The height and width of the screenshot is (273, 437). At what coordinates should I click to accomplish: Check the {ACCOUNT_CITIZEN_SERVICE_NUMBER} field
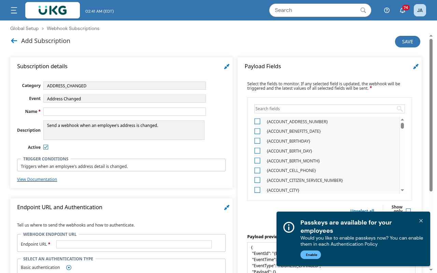tap(257, 180)
